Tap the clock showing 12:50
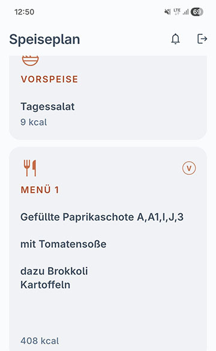The width and height of the screenshot is (216, 351). pos(24,11)
